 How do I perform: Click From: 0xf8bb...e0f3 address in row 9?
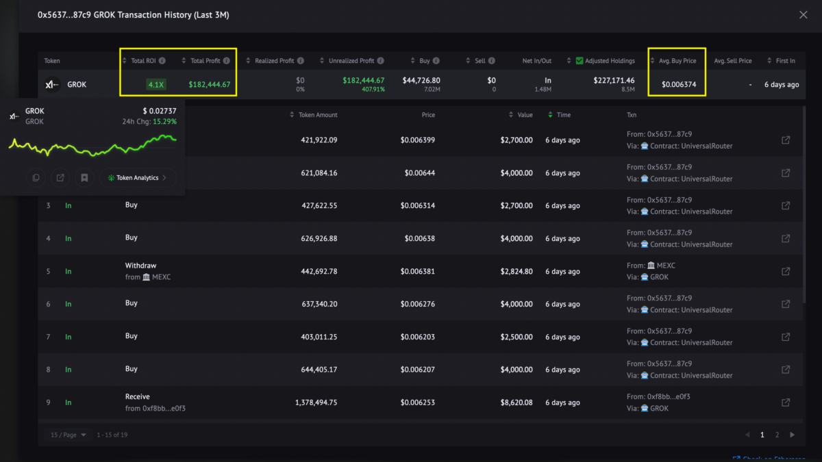(660, 396)
